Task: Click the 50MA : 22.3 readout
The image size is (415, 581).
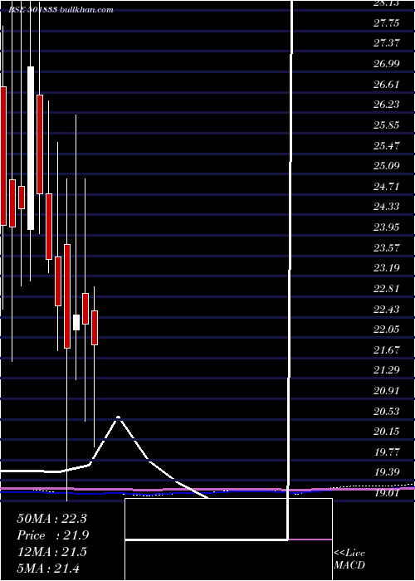Action: (51, 519)
